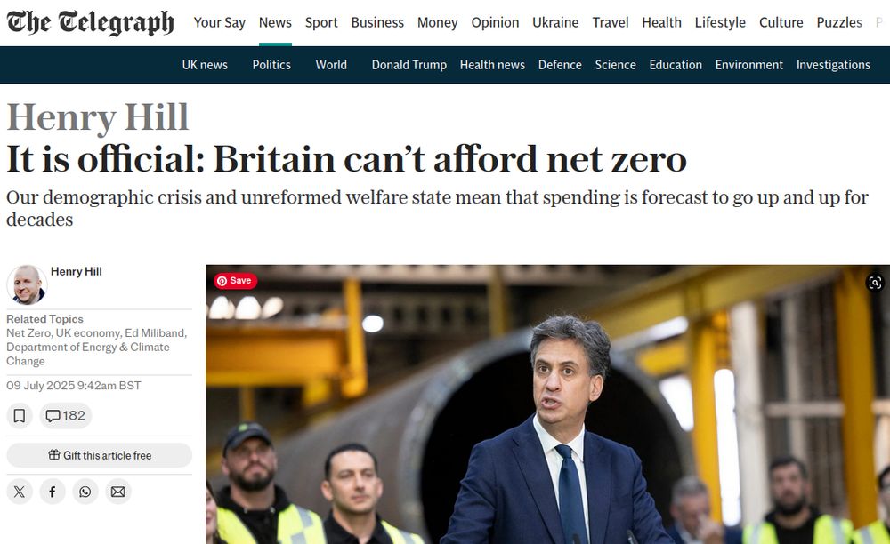Viewport: 890px width, 544px height.
Task: Share article by email icon
Action: 118,492
